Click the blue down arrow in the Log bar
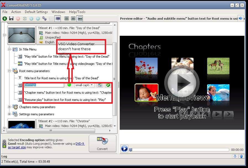The height and width of the screenshot is (168, 248). coord(235,156)
